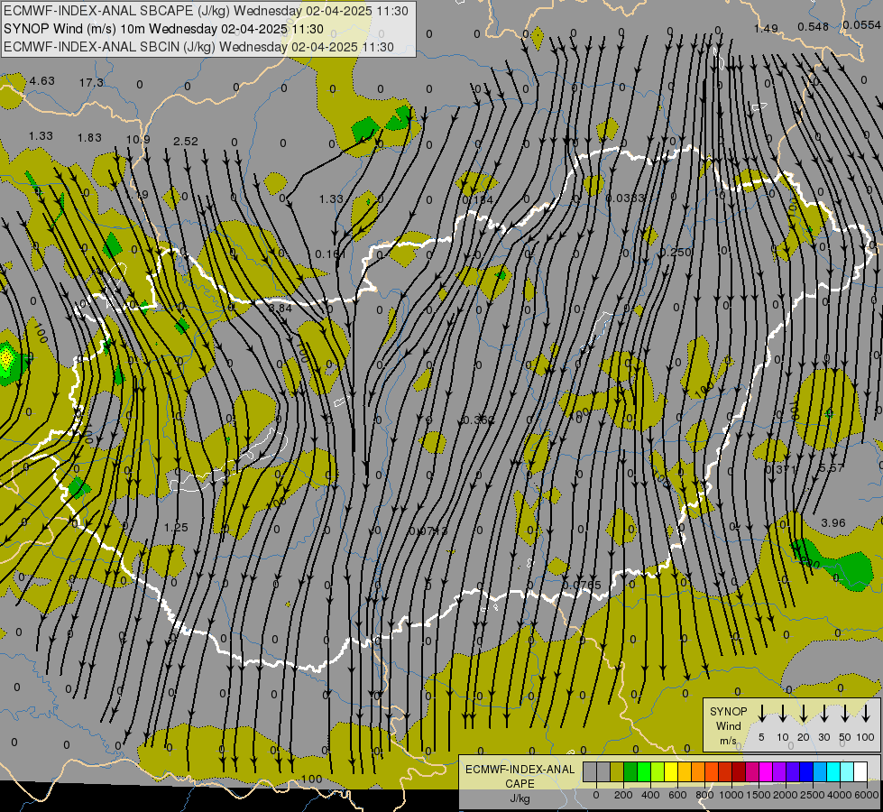Image resolution: width=883 pixels, height=812 pixels.
Task: Click the 2500 tick label on CAPE scale
Action: point(813,795)
